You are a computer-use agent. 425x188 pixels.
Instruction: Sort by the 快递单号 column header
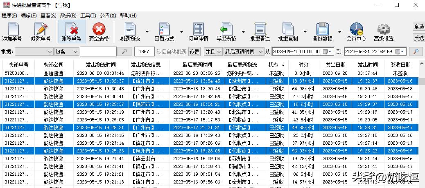click(x=18, y=65)
